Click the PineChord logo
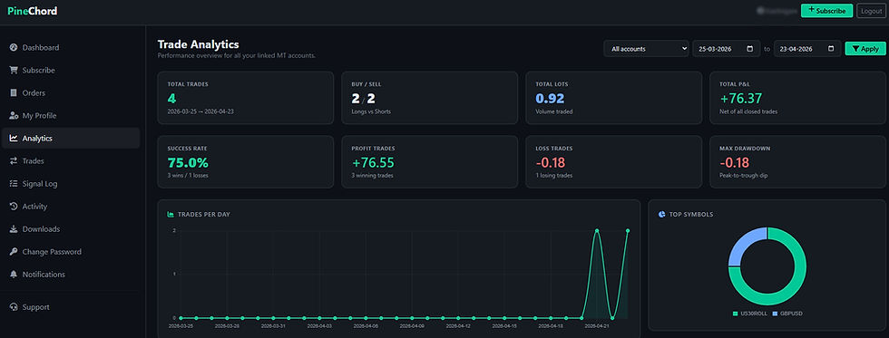Screen dimensions: 889x338 tap(33, 11)
